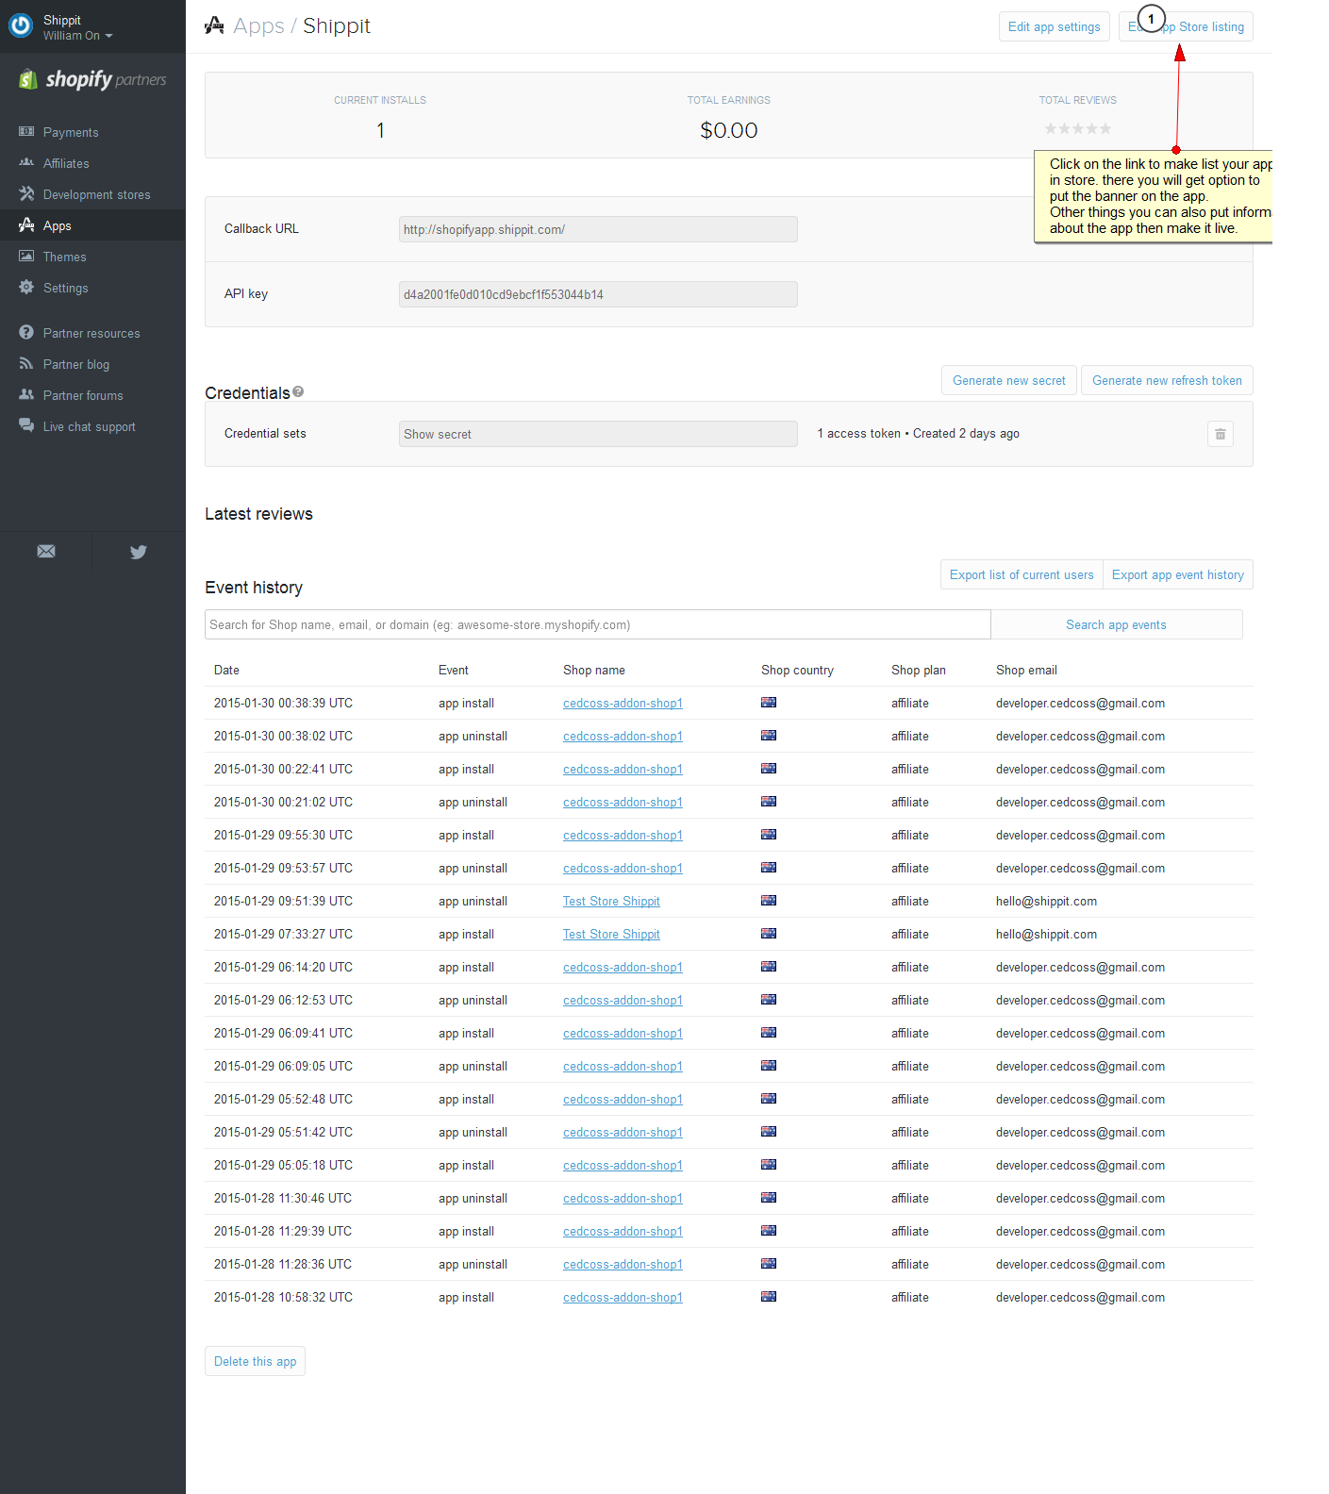Image resolution: width=1329 pixels, height=1494 pixels.
Task: Click Export list of current users
Action: click(1022, 574)
